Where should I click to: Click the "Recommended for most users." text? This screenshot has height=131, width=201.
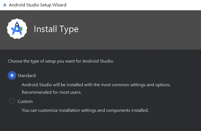click(52, 92)
